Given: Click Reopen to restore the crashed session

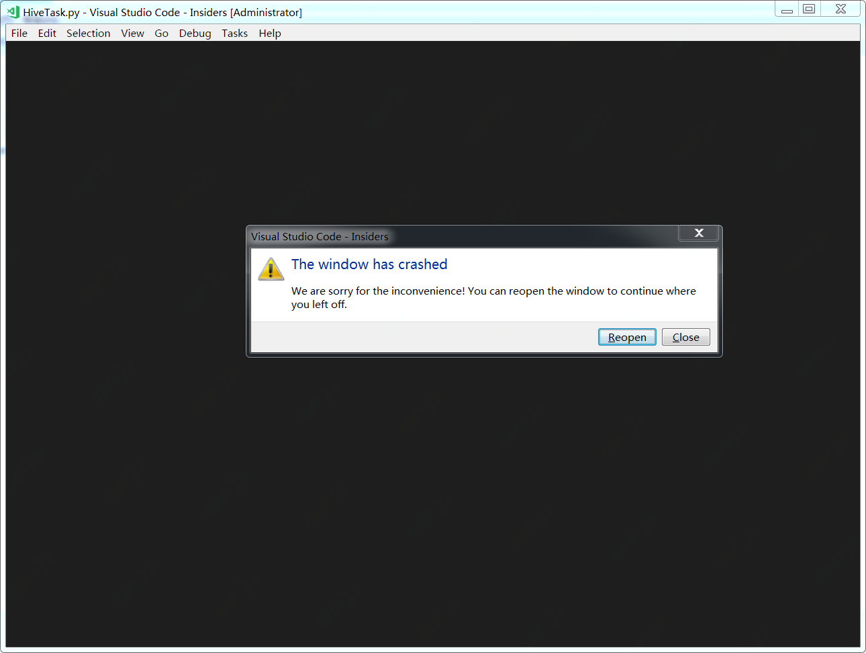Looking at the screenshot, I should point(627,336).
